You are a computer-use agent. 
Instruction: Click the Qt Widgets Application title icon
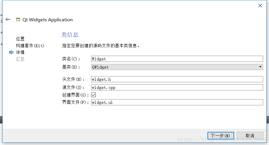18,20
